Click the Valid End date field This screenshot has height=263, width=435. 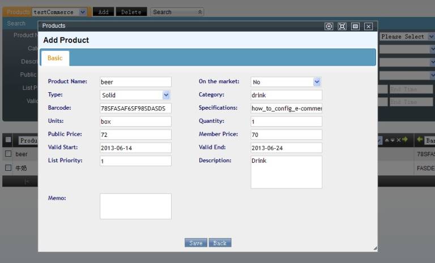[x=286, y=148]
